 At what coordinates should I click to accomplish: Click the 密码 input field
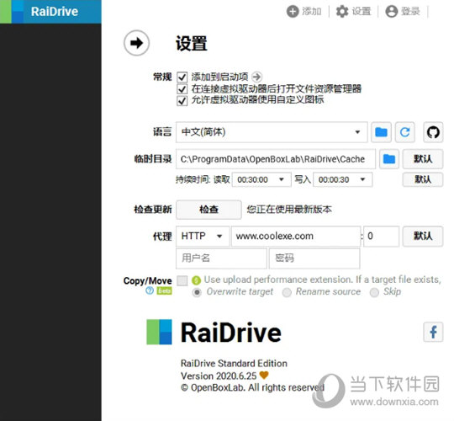tap(314, 258)
